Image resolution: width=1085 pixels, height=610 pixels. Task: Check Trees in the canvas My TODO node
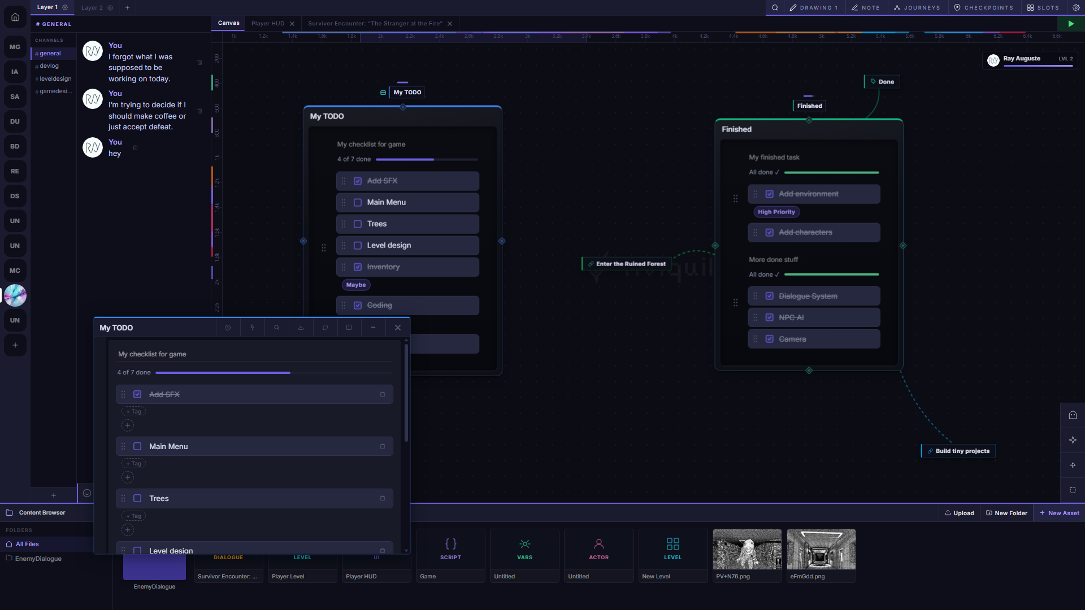tap(358, 224)
